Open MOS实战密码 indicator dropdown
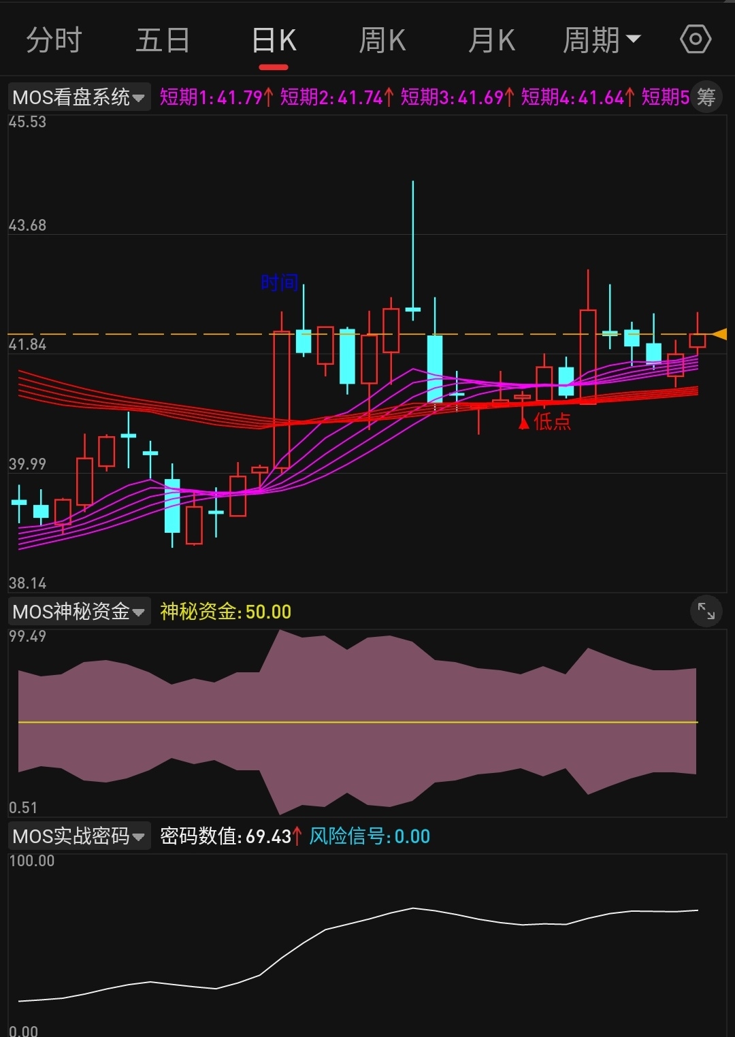The height and width of the screenshot is (1037, 735). tap(79, 836)
